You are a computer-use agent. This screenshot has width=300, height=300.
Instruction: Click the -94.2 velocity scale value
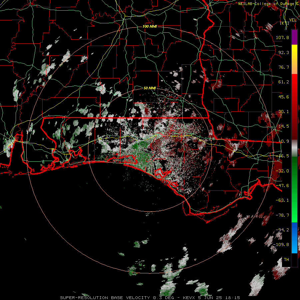(x=282, y=230)
